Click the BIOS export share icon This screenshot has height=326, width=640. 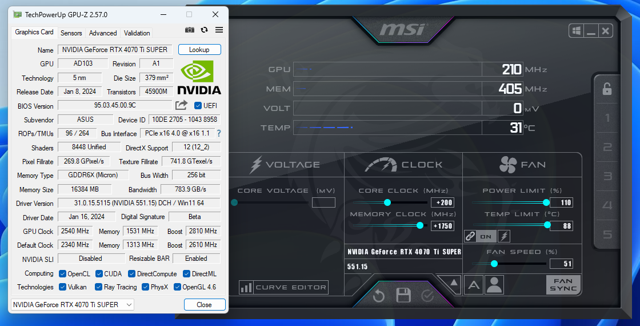[x=181, y=105]
